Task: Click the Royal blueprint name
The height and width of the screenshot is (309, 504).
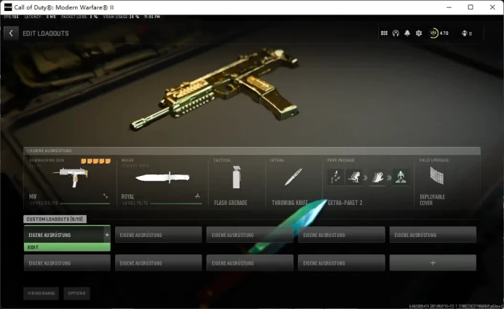Action: point(127,196)
